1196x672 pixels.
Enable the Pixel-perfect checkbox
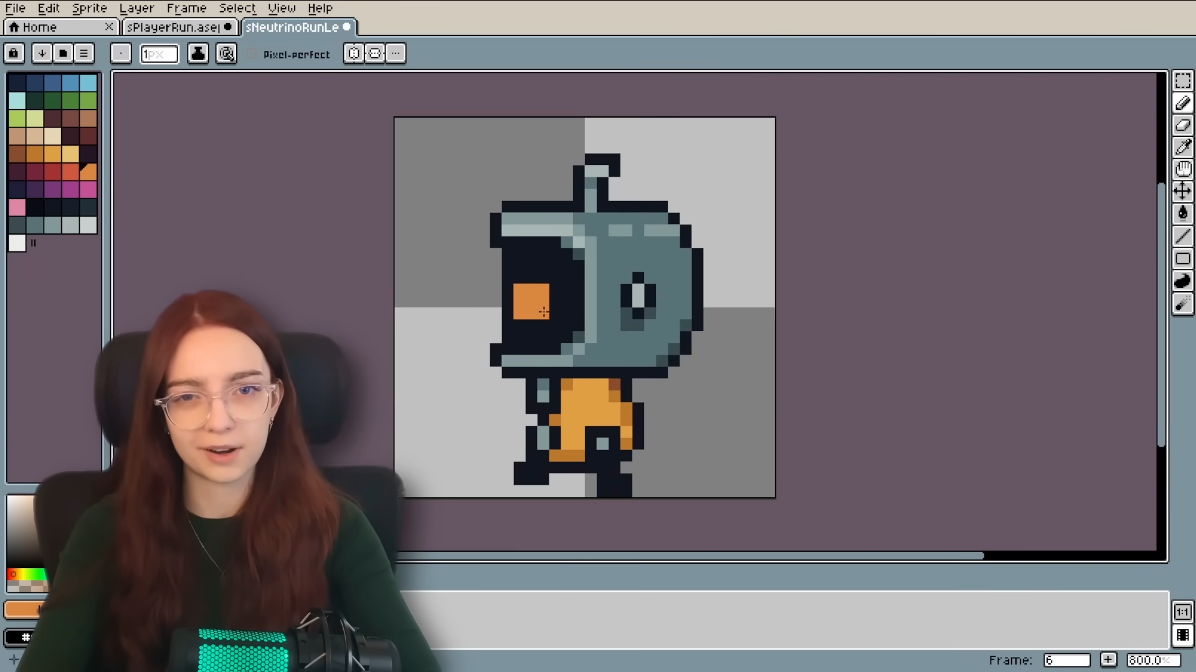(252, 54)
